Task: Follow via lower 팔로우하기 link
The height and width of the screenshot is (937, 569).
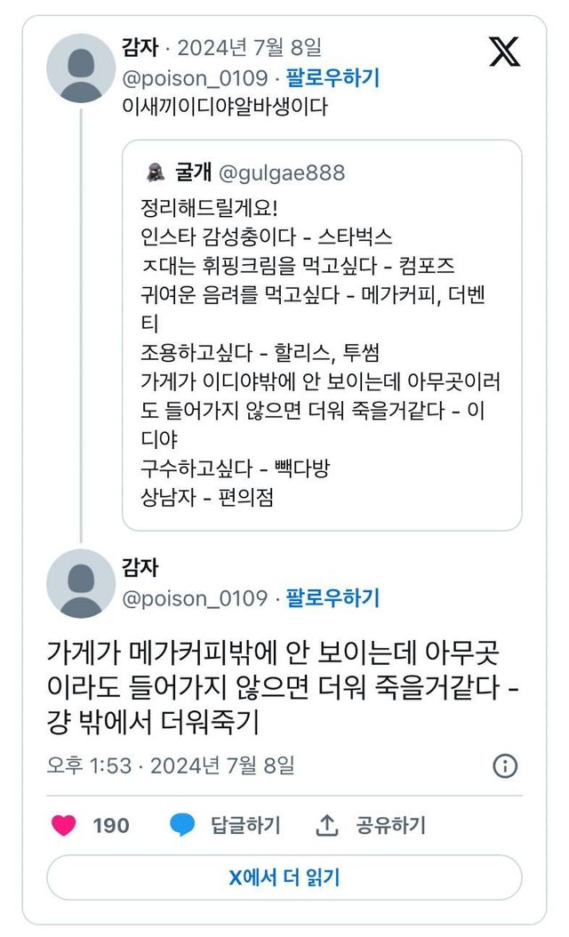Action: (333, 597)
